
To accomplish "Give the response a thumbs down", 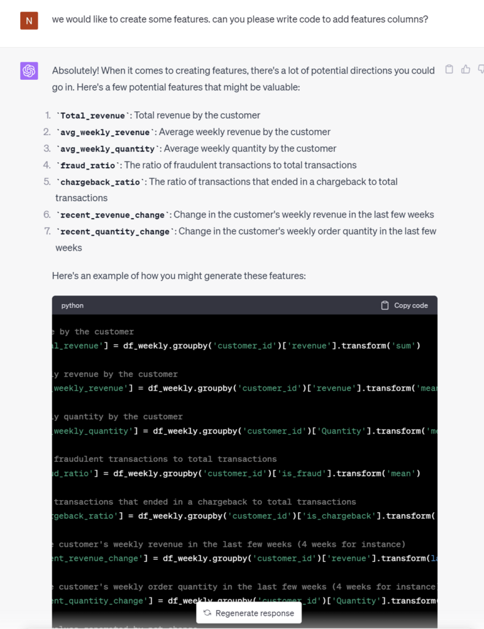I will (x=481, y=69).
